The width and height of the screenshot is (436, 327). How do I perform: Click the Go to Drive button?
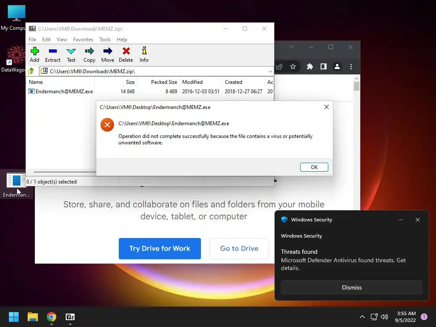click(x=239, y=249)
